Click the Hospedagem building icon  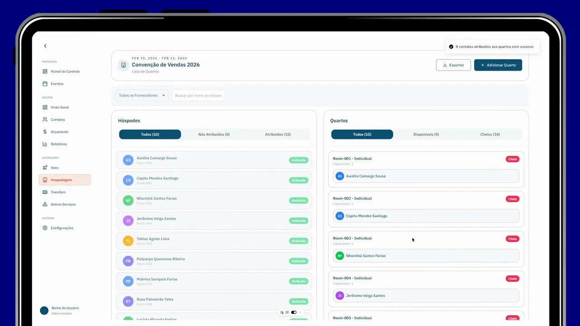(x=45, y=180)
